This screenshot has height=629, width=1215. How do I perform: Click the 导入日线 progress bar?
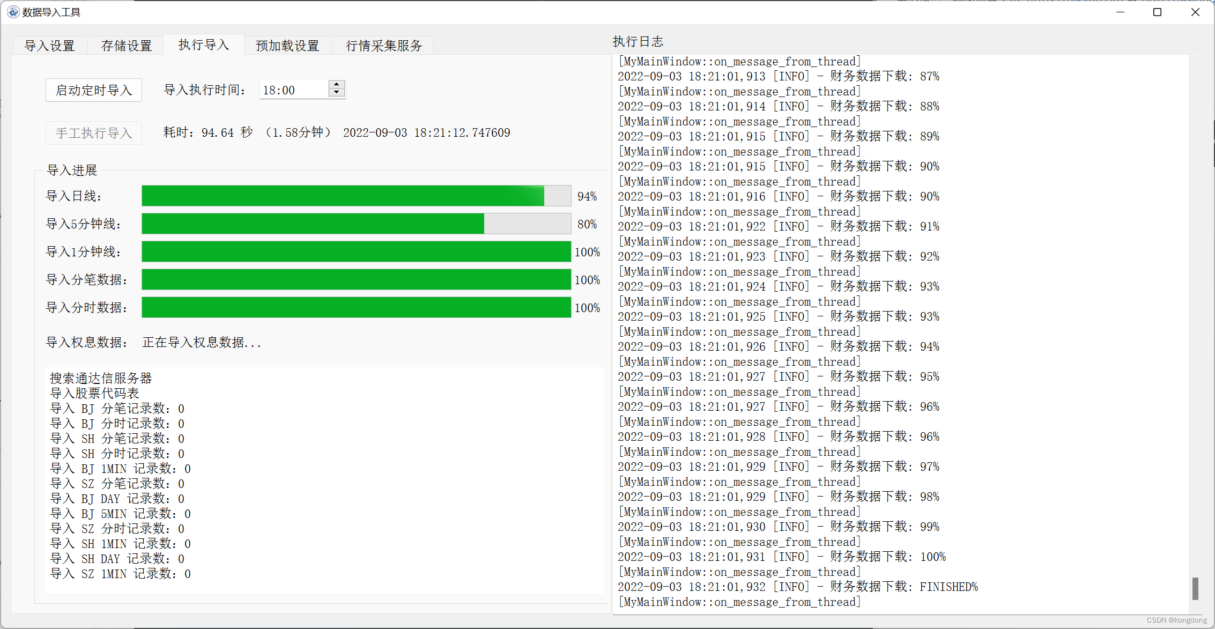point(356,196)
